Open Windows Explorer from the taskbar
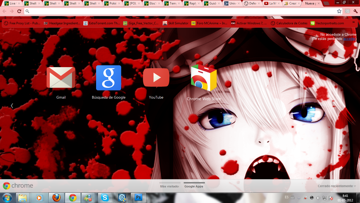The height and width of the screenshot is (203, 360). click(x=22, y=198)
